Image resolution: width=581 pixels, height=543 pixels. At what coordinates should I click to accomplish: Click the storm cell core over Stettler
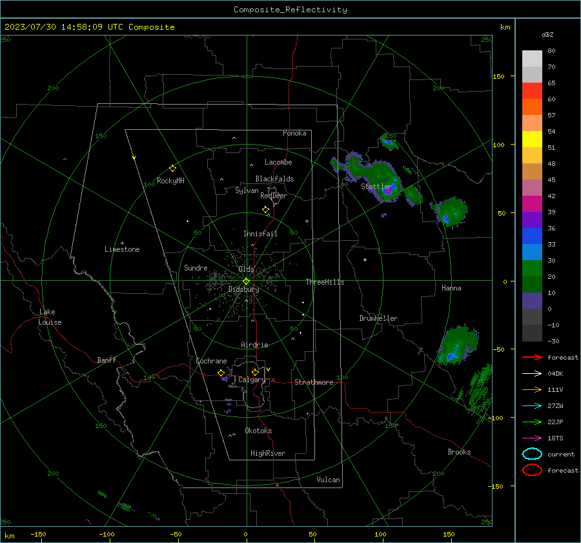click(x=387, y=191)
